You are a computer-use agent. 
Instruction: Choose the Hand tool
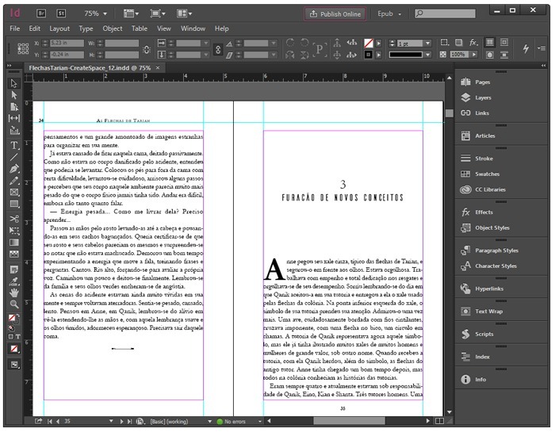14,292
